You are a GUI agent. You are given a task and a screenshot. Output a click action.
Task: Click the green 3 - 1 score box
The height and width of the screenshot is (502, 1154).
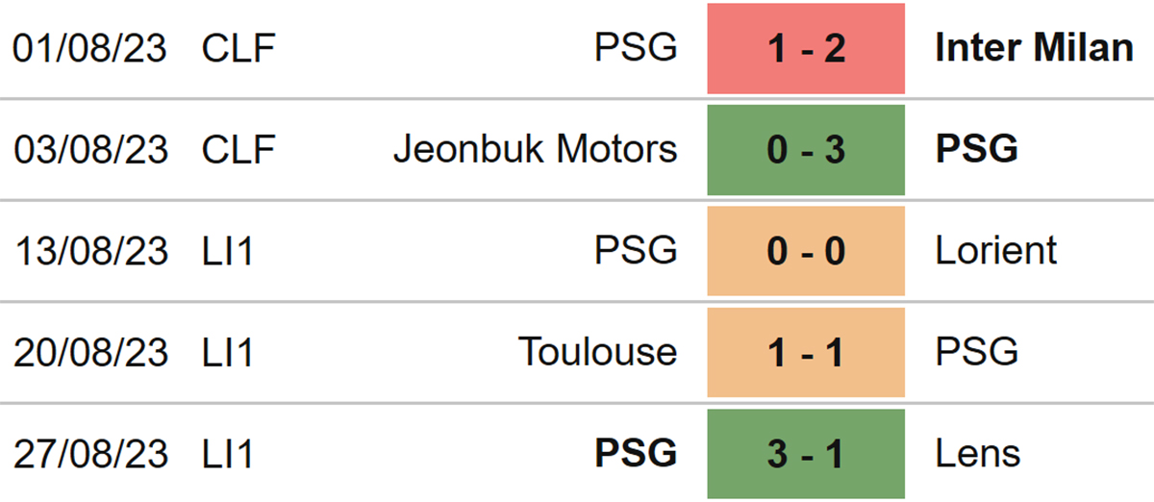(x=806, y=453)
